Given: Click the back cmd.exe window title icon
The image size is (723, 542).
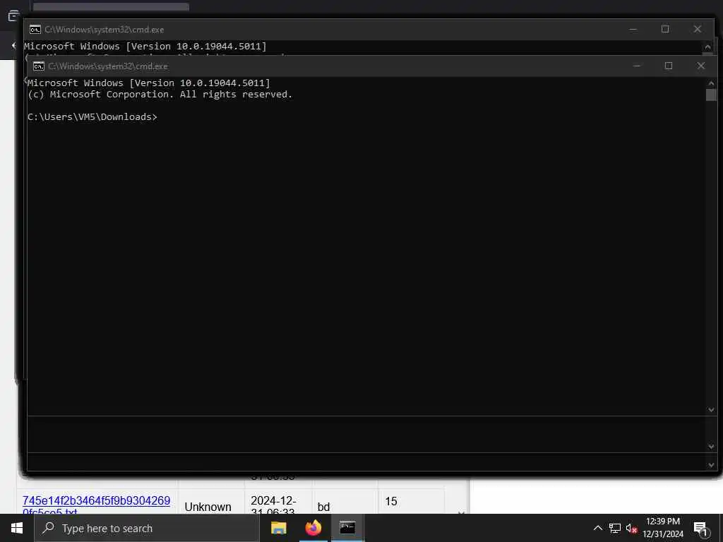Looking at the screenshot, I should point(35,30).
